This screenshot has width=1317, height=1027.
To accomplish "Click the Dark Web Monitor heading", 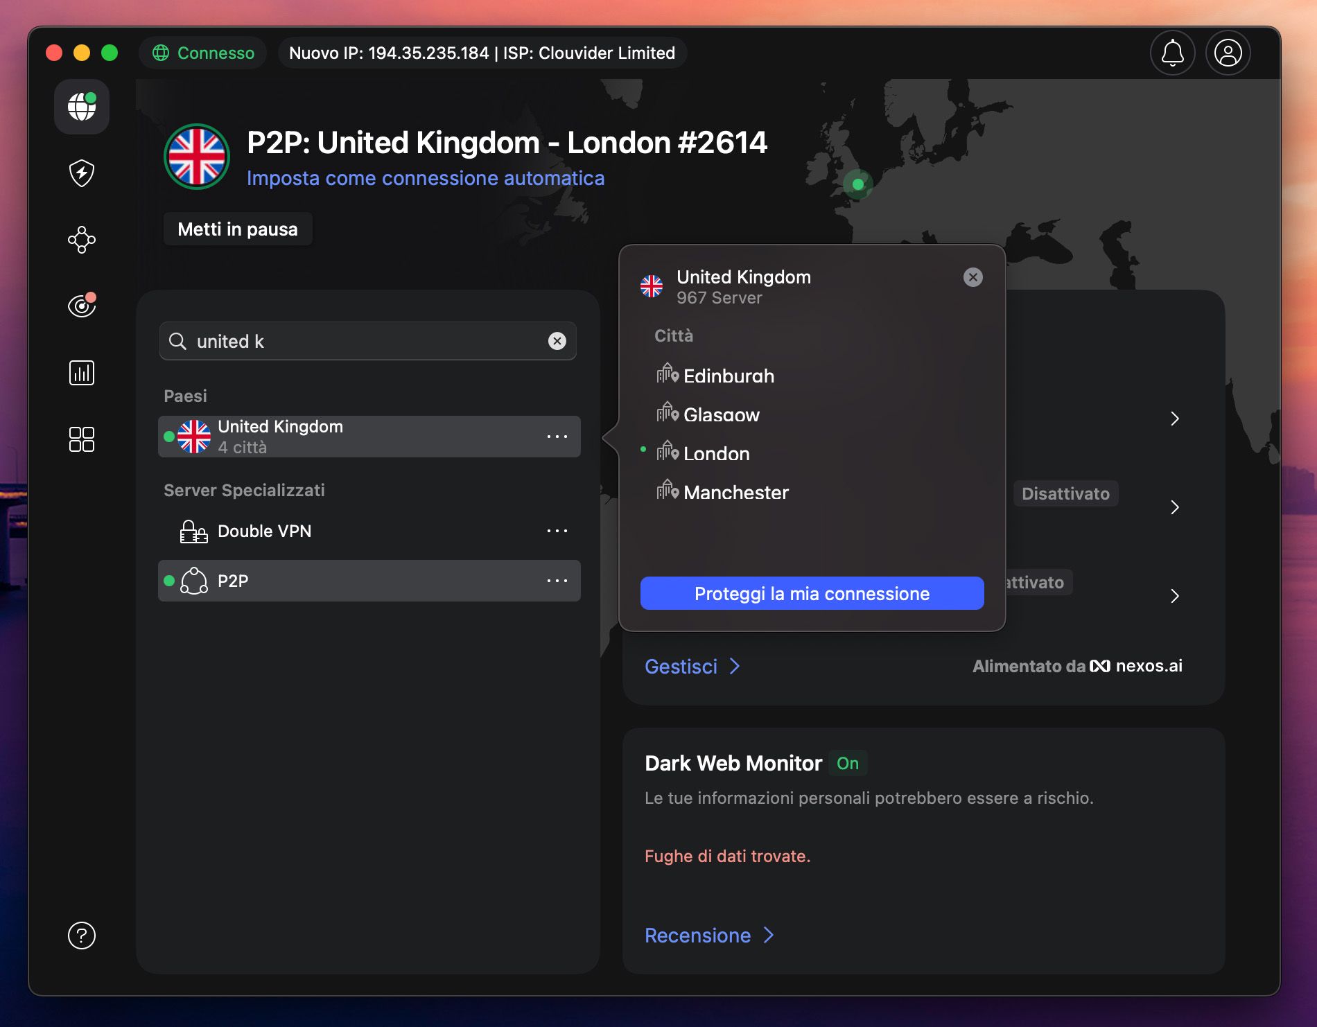I will 733,764.
